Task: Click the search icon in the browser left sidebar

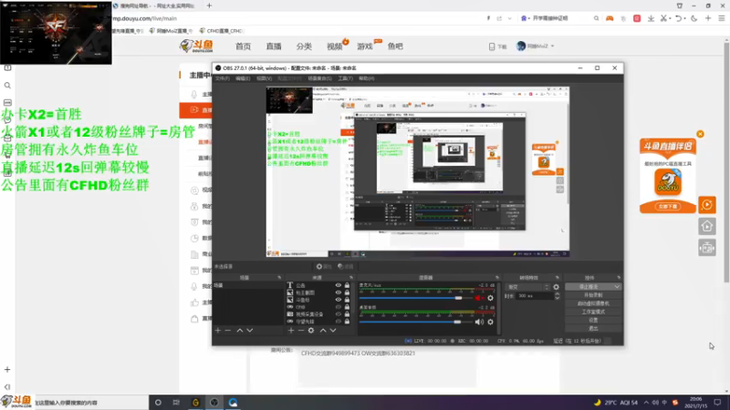Action: tap(7, 86)
